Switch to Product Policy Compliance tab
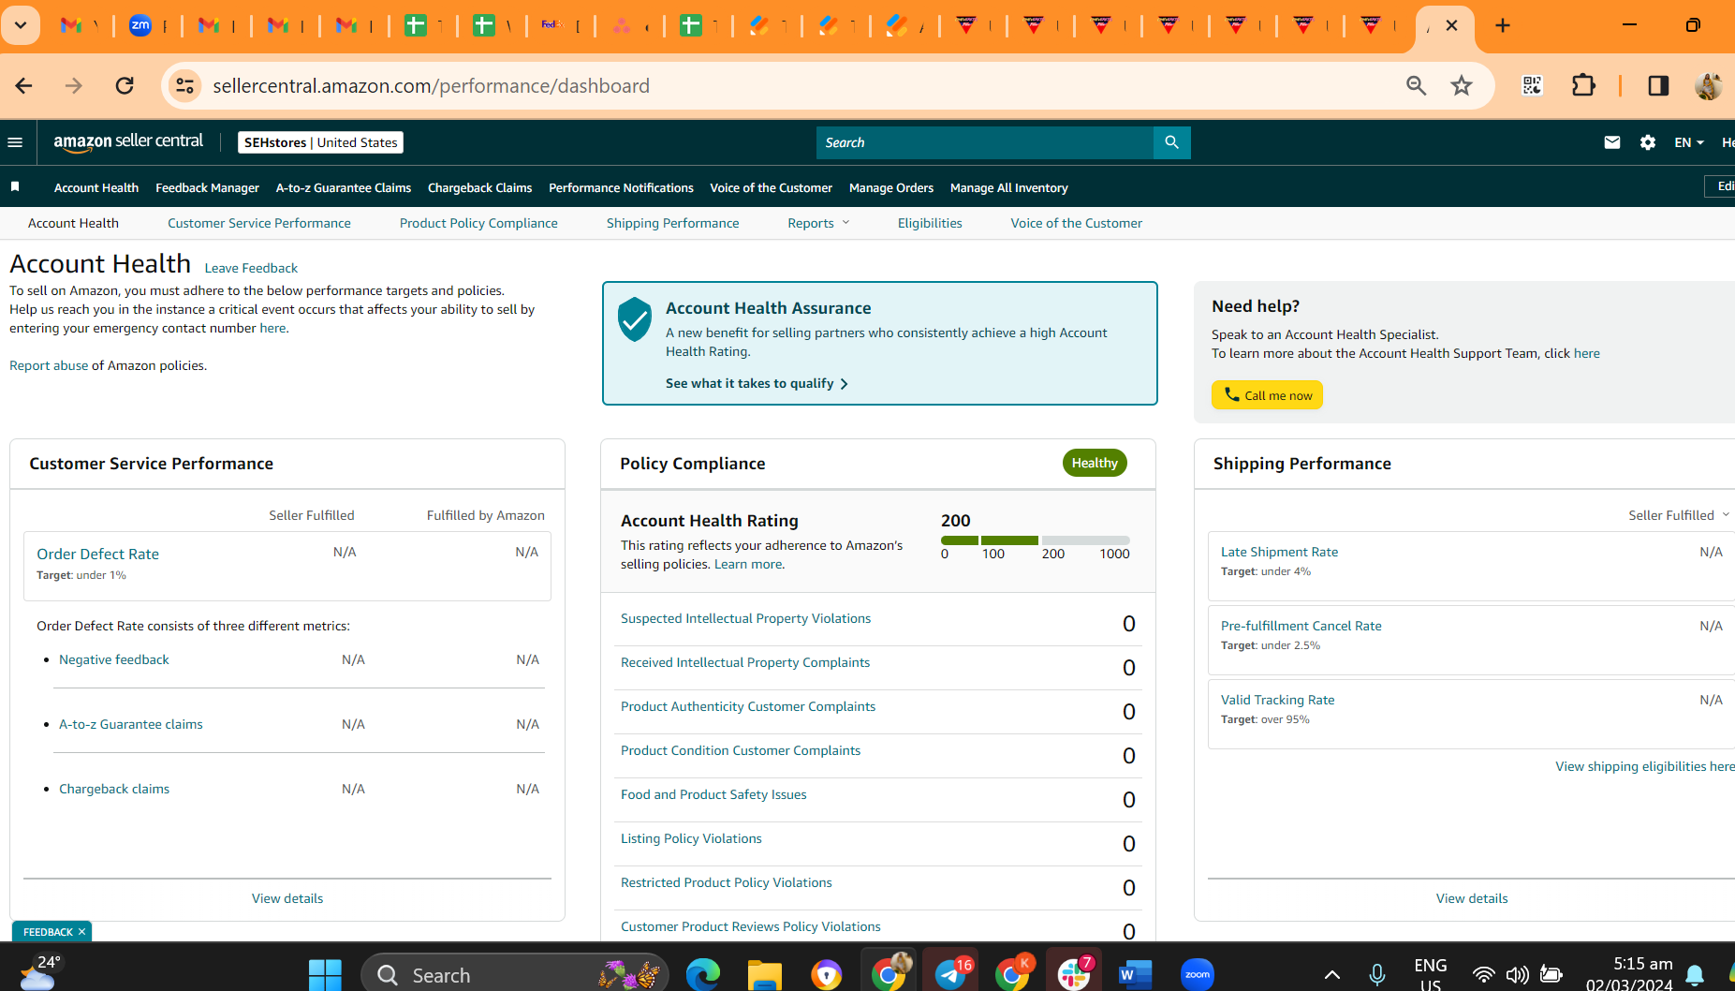This screenshot has height=991, width=1735. [478, 223]
